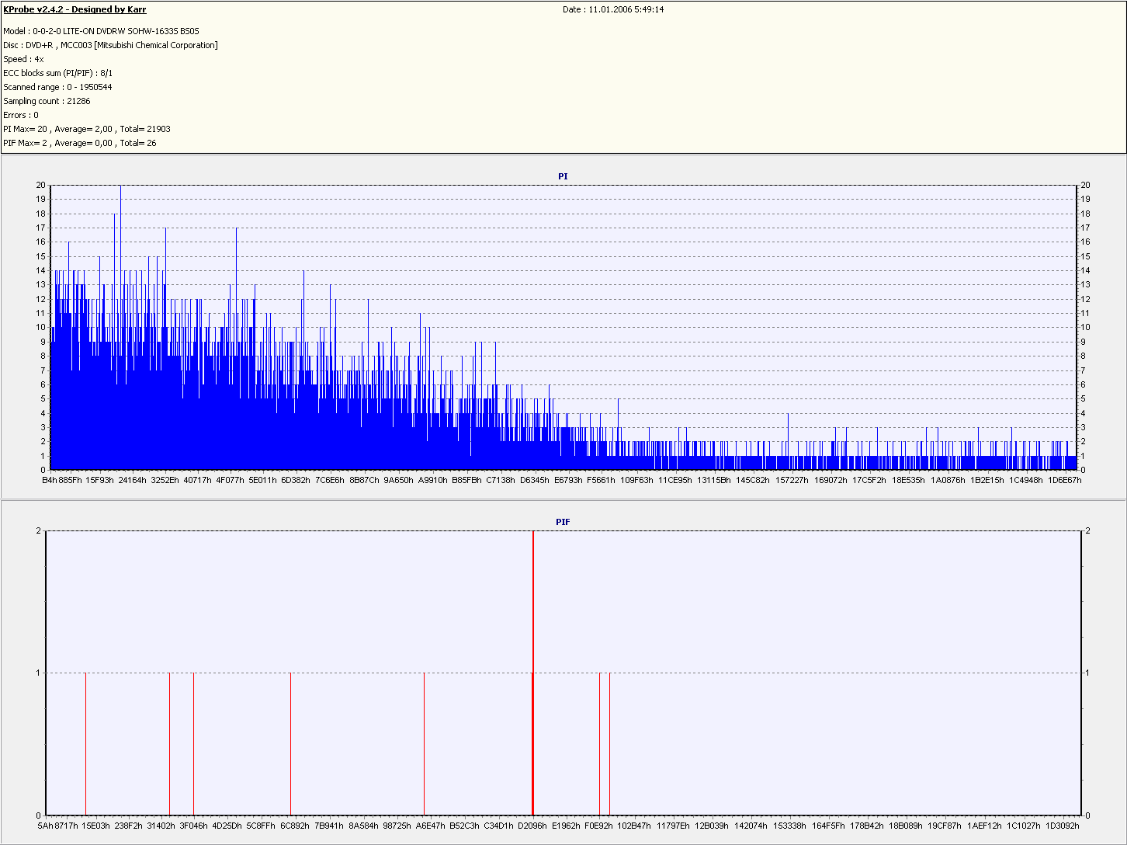This screenshot has width=1127, height=845.
Task: Select the PI Max statistics line
Action: (x=86, y=129)
